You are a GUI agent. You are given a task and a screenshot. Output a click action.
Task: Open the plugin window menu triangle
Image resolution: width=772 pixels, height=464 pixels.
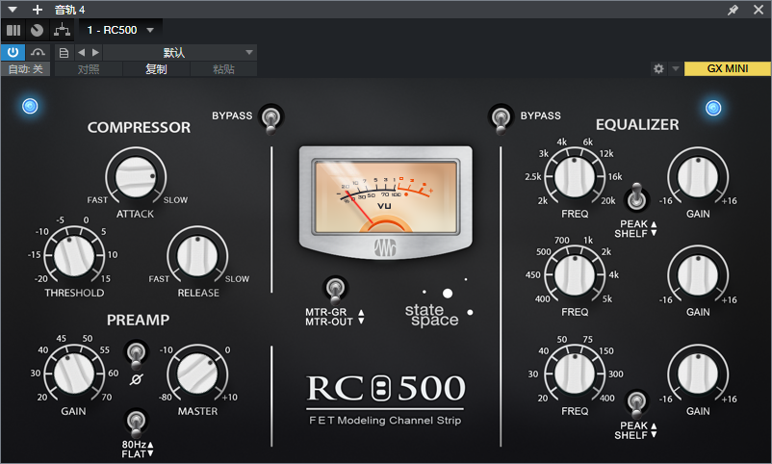pos(13,10)
